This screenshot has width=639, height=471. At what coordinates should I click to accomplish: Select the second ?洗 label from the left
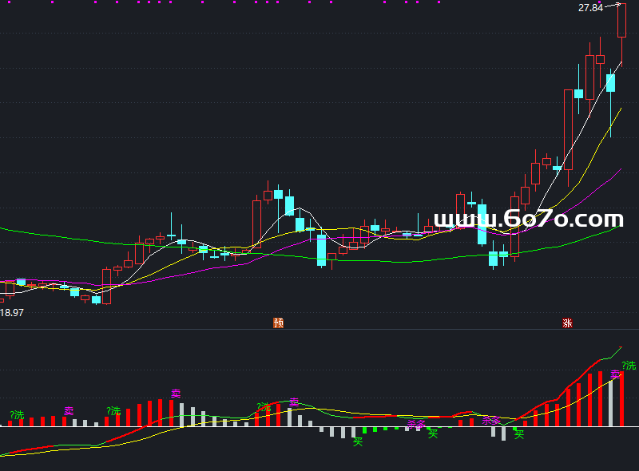point(113,411)
